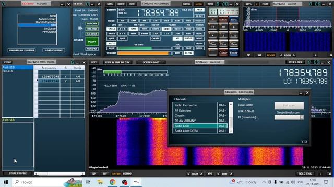Select VFO A
This screenshot has height=187, width=334.
pyautogui.click(x=111, y=29)
